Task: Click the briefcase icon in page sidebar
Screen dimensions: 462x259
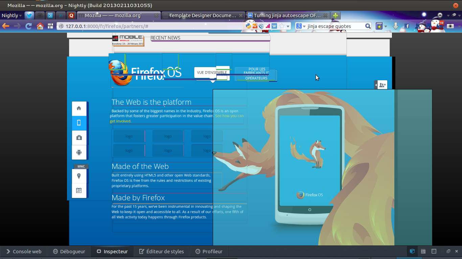Action: (79, 138)
